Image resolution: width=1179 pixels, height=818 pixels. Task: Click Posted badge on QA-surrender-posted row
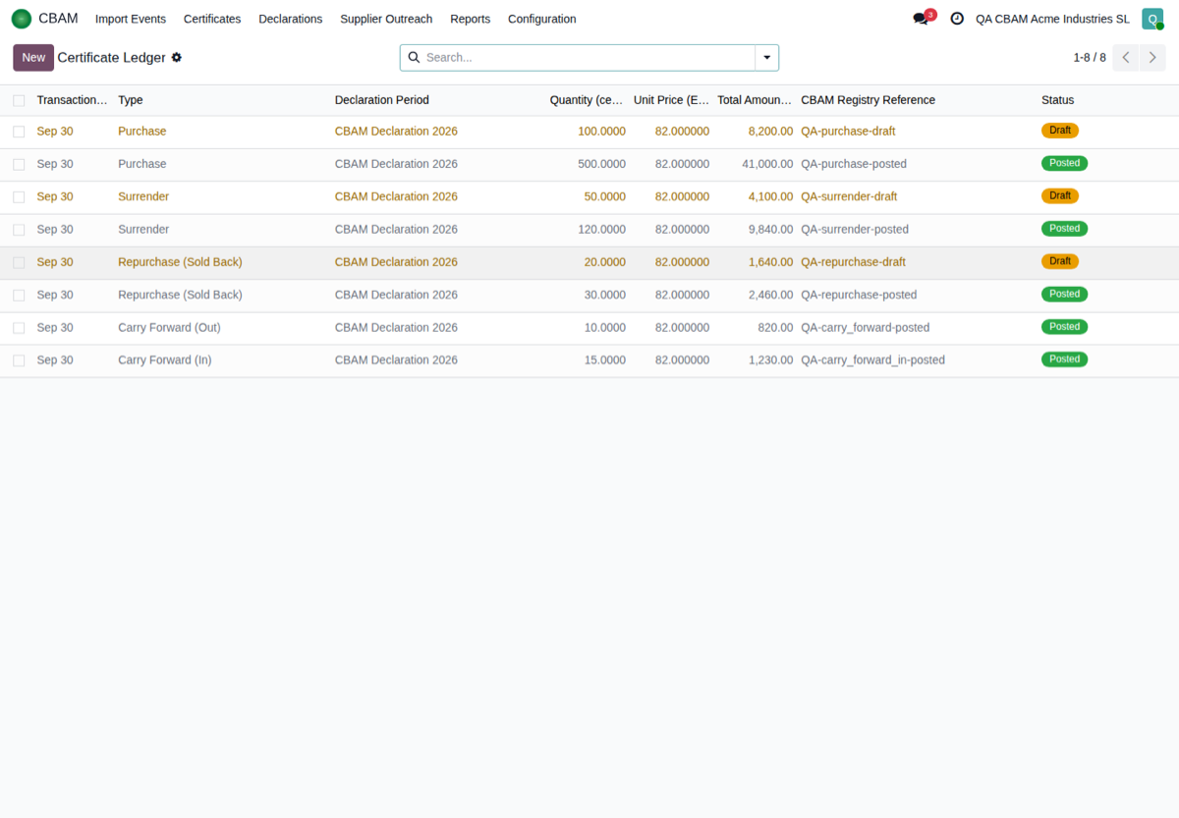tap(1064, 229)
